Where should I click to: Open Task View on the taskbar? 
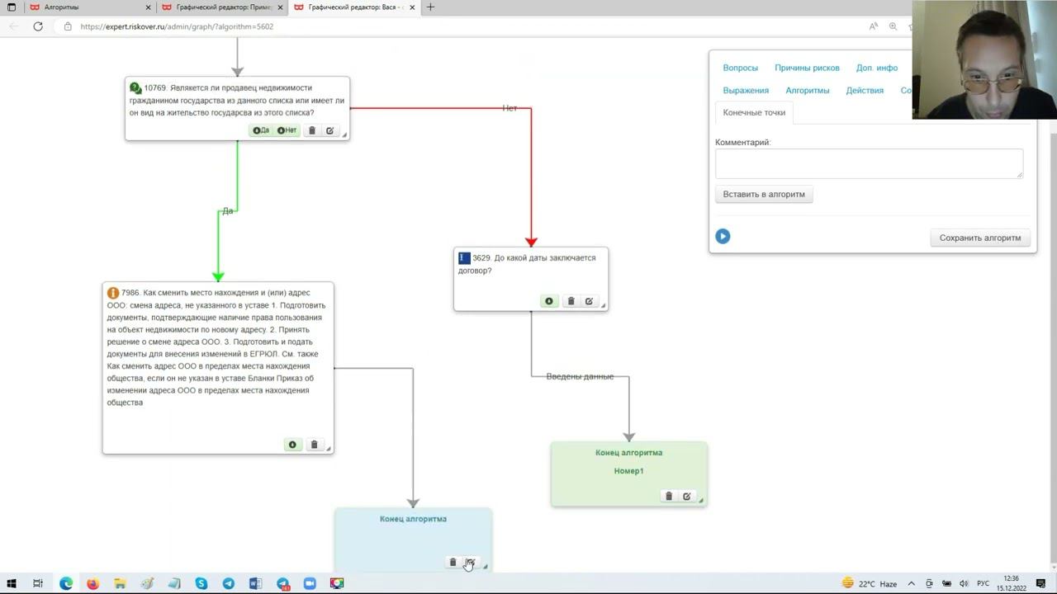click(x=38, y=583)
